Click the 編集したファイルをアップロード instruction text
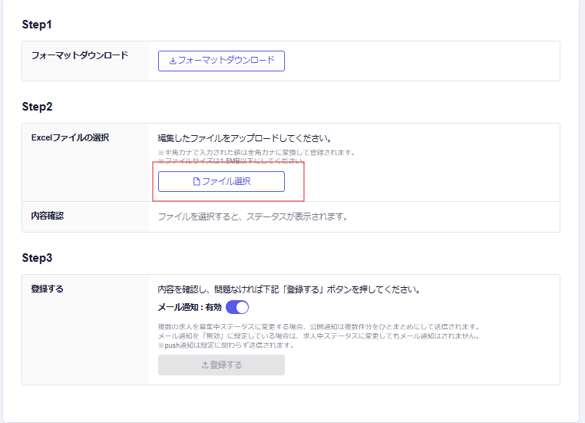 pos(243,139)
